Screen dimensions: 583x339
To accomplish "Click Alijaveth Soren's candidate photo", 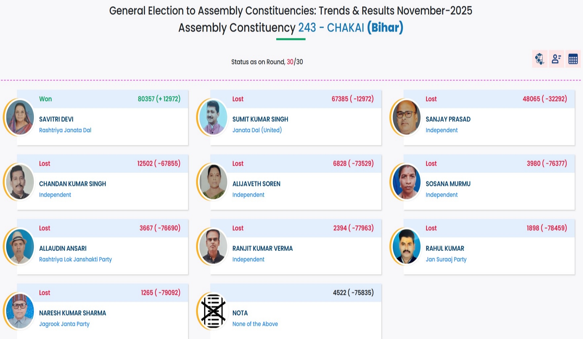I will pyautogui.click(x=213, y=182).
